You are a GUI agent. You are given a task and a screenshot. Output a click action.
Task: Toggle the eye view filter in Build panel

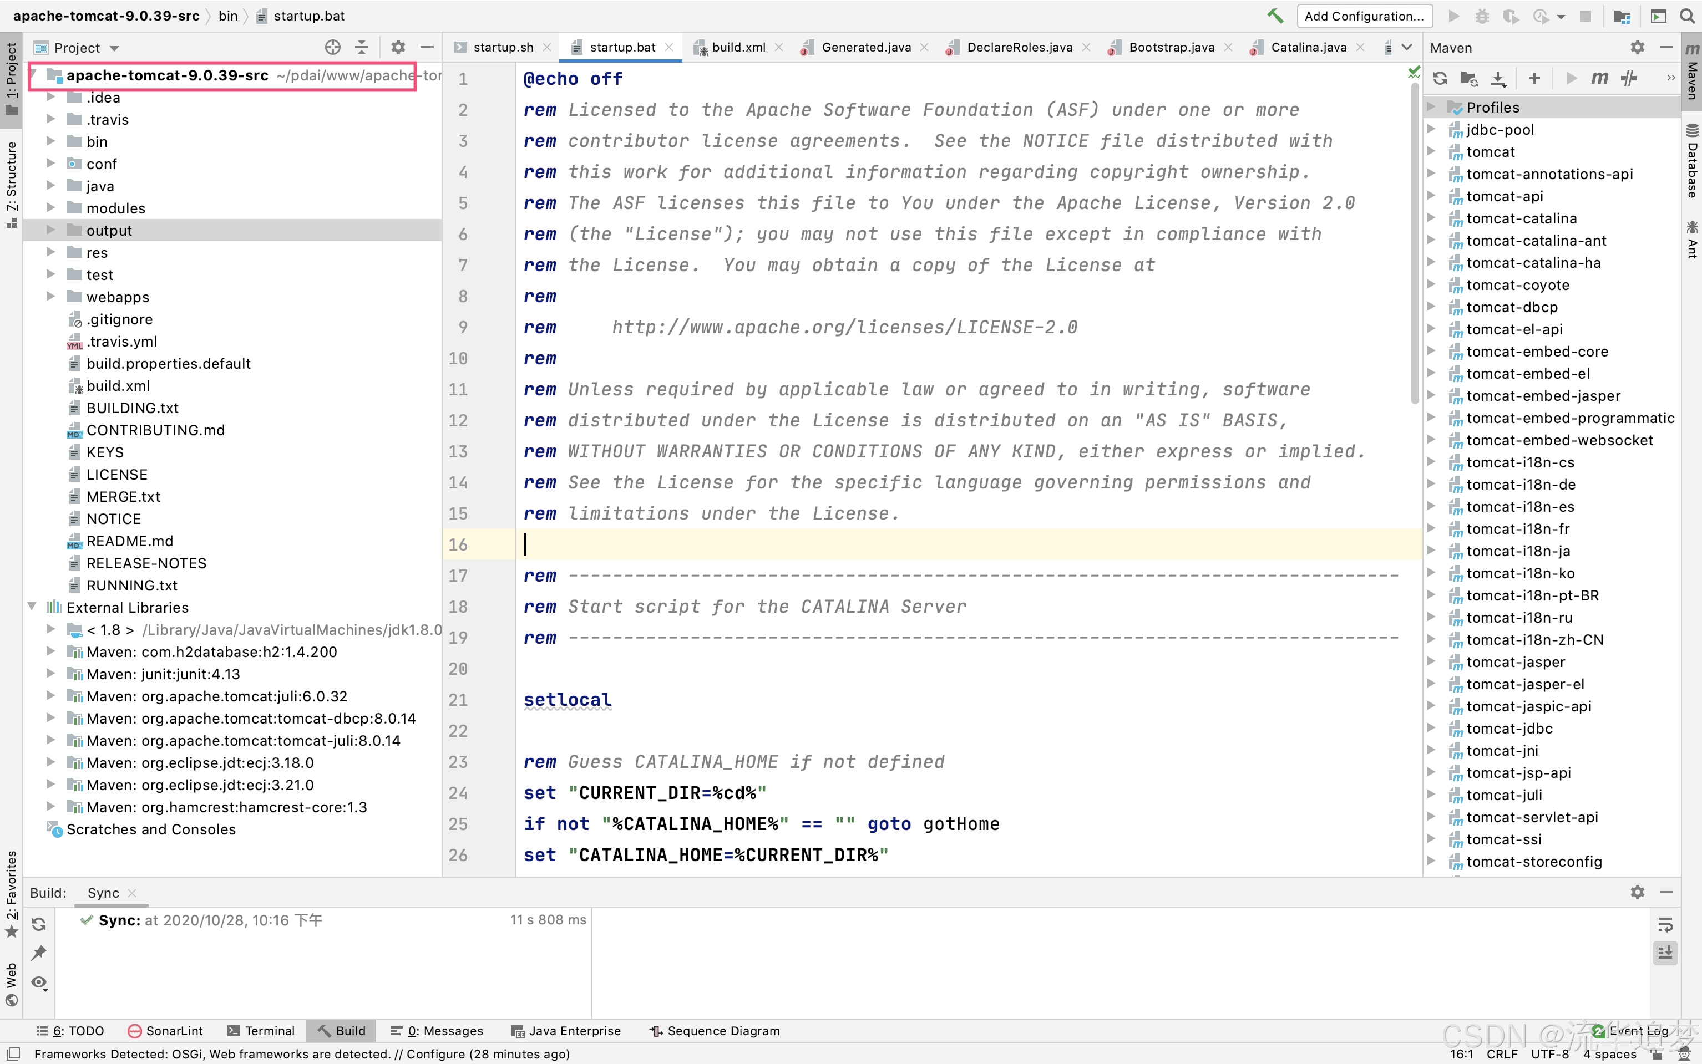point(39,982)
